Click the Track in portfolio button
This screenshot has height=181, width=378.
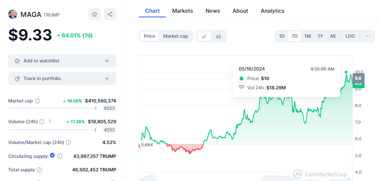(x=62, y=79)
